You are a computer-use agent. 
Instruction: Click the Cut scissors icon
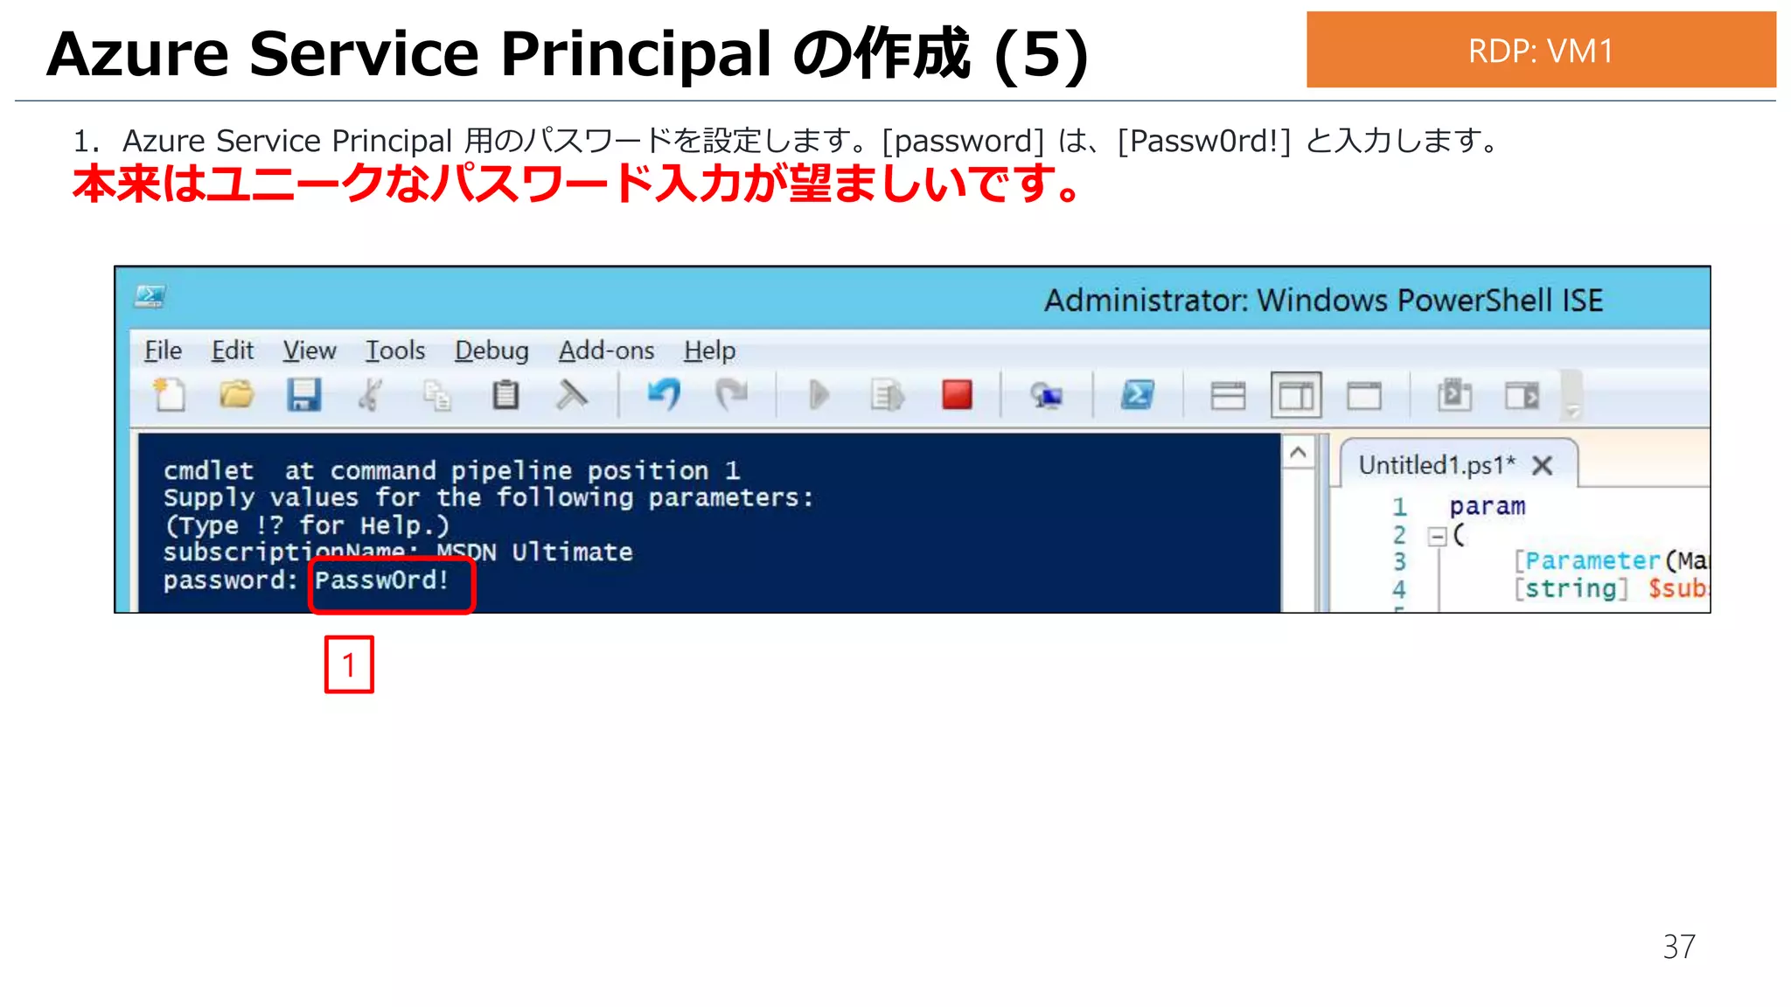click(x=370, y=395)
